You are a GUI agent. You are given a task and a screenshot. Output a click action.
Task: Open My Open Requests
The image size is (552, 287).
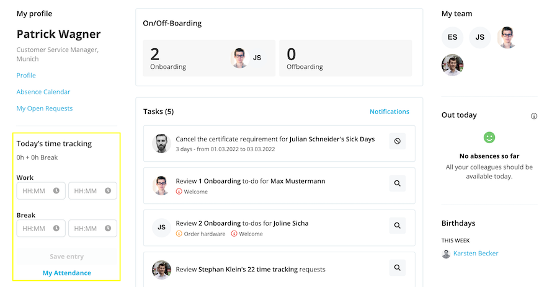(45, 108)
